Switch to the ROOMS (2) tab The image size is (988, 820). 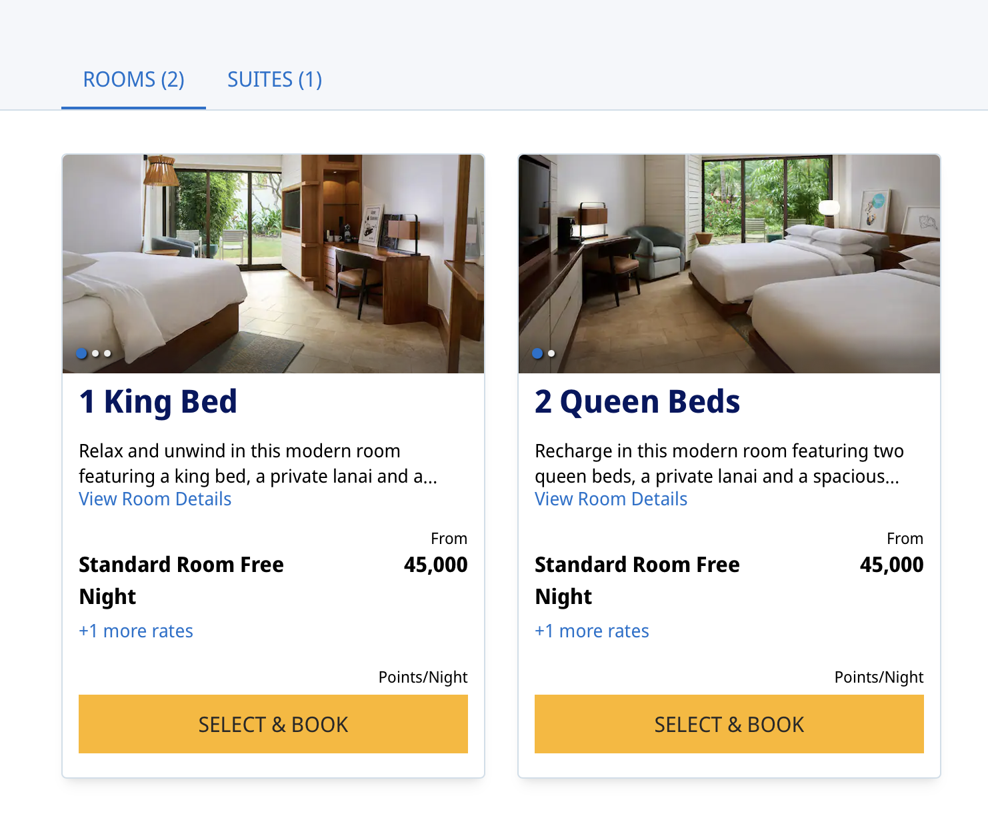click(133, 80)
